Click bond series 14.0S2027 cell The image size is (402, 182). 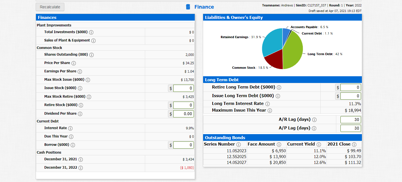point(225,163)
